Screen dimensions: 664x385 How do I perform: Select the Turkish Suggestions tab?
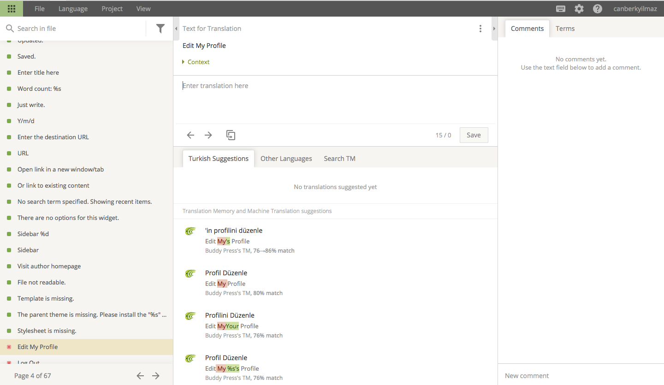219,159
